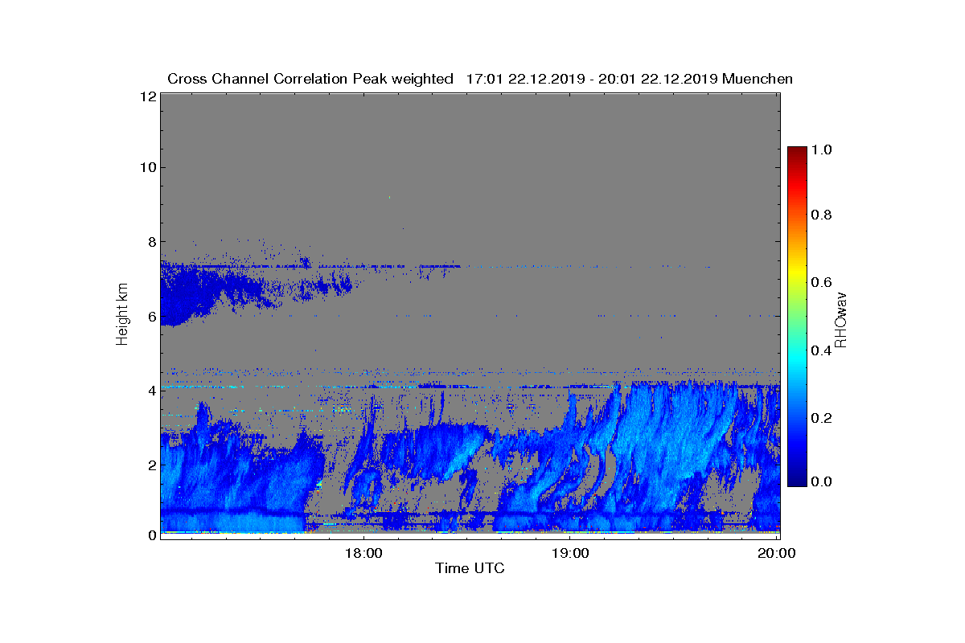Screen dimensions: 965x643
Task: Click the '12' height tick label
Action: pyautogui.click(x=147, y=96)
